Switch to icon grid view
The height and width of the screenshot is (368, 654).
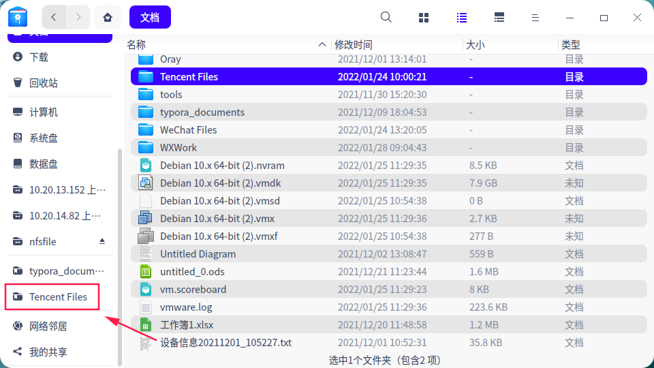coord(424,18)
